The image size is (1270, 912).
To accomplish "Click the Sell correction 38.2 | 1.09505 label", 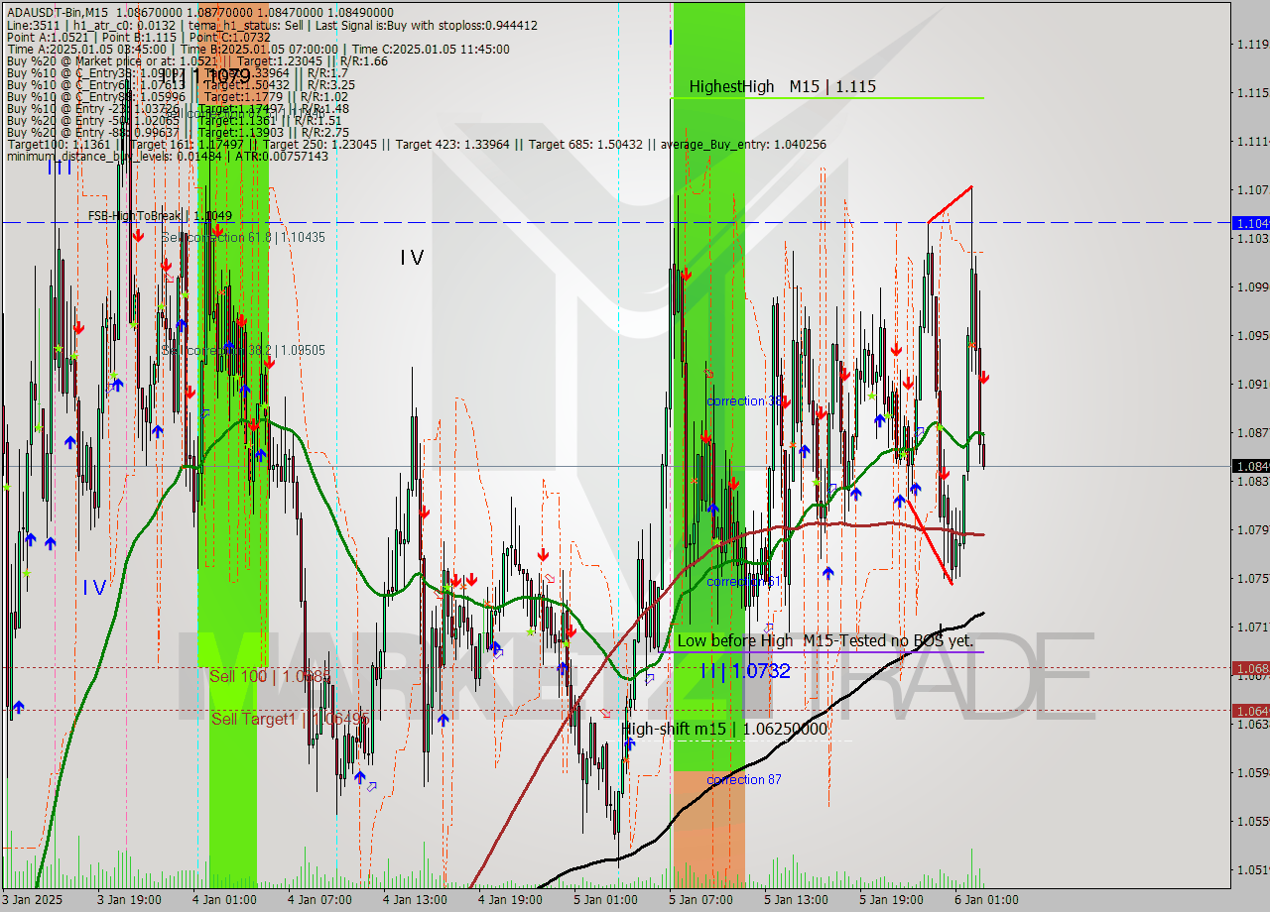I will [243, 351].
